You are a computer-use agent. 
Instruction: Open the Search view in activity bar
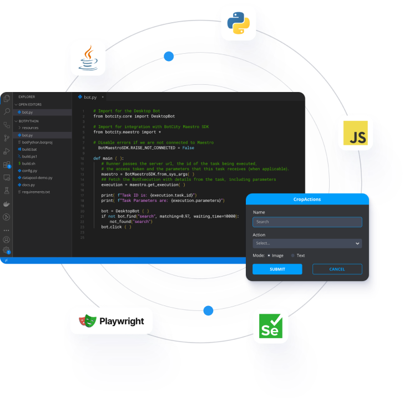click(x=7, y=111)
